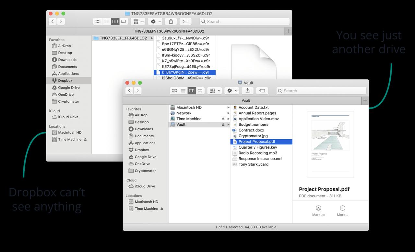The image size is (415, 252).
Task: Open group-by dropdown in Vault window toolbar
Action: pos(214,91)
